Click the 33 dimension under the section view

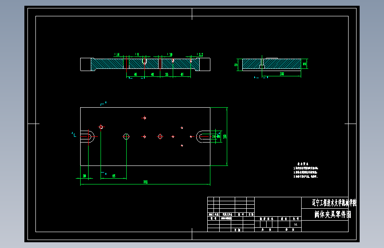pos(167,75)
